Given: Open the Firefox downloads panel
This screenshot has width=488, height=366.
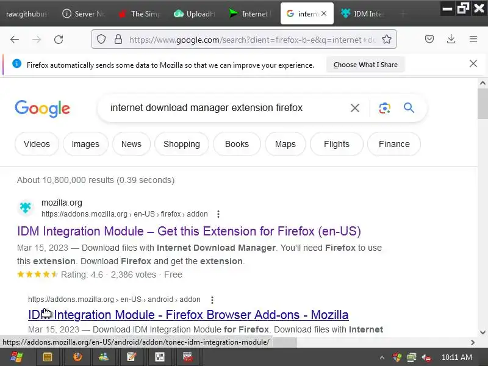Looking at the screenshot, I should point(451,39).
